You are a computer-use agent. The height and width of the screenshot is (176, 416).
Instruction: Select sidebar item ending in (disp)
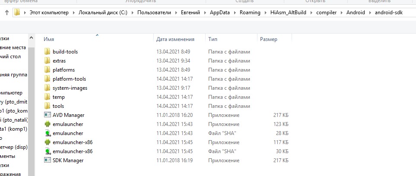point(14,147)
